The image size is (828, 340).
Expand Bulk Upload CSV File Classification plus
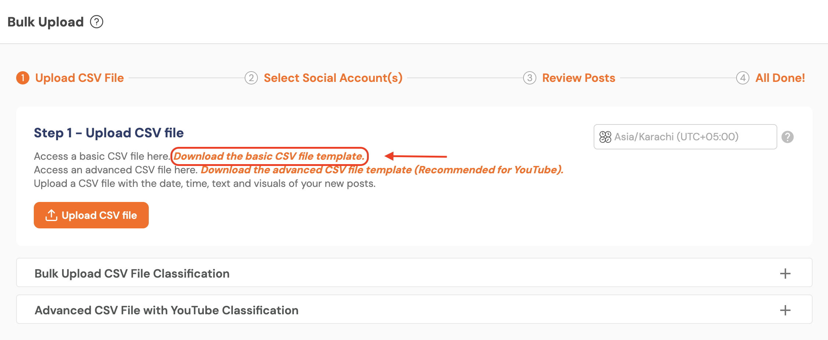pos(785,274)
